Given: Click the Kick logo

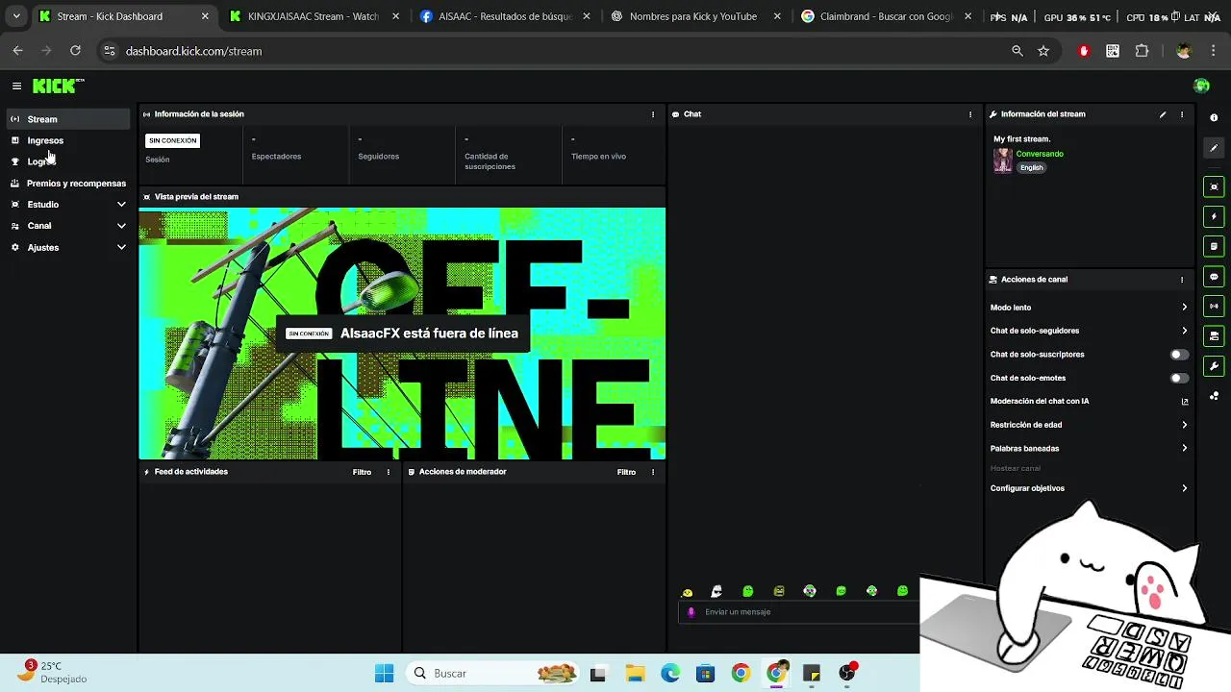Looking at the screenshot, I should pos(59,86).
